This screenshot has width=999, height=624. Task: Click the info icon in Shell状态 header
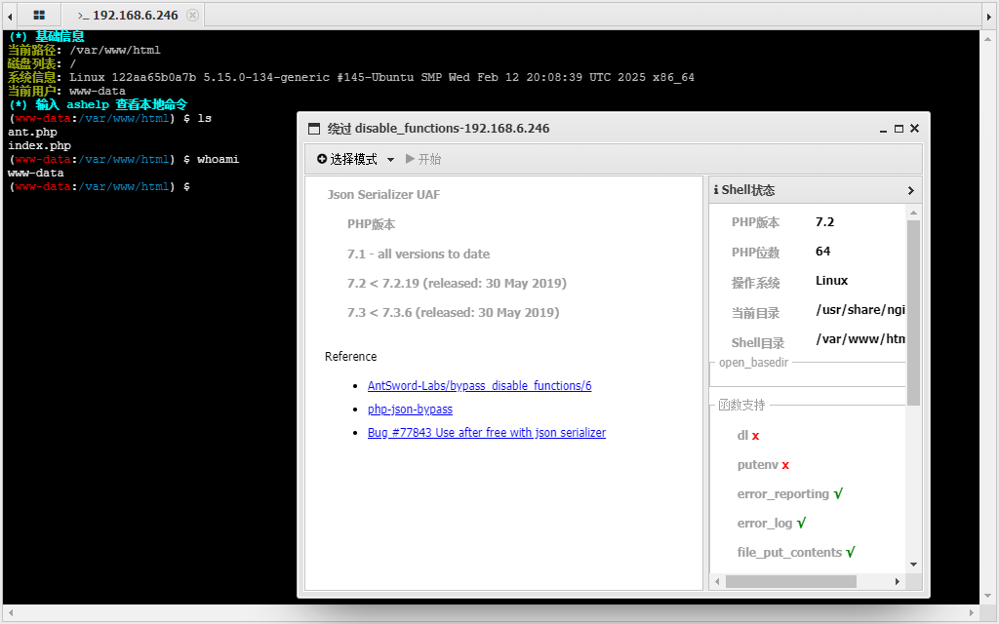pos(716,190)
